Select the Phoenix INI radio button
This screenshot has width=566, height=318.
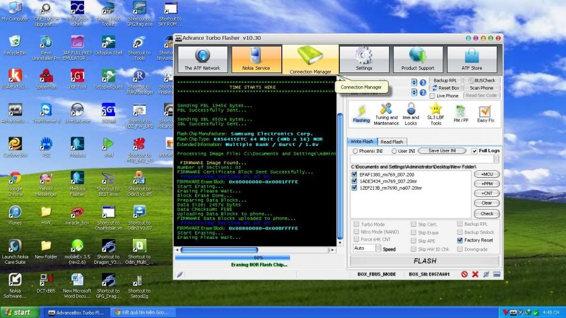pos(355,151)
